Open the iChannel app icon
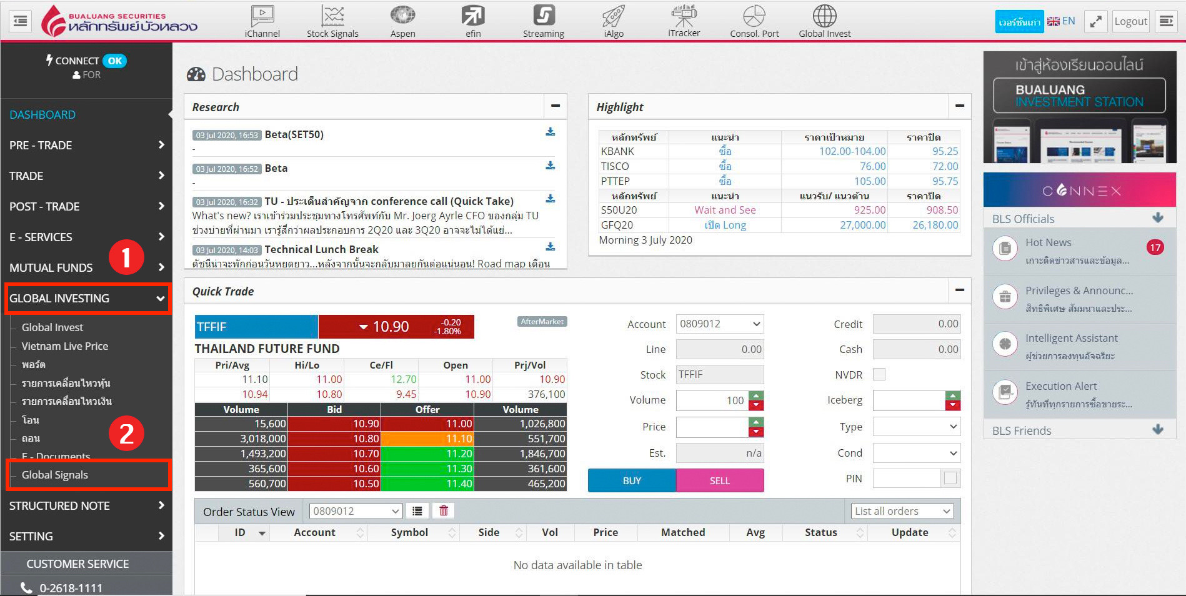This screenshot has height=596, width=1186. click(262, 21)
